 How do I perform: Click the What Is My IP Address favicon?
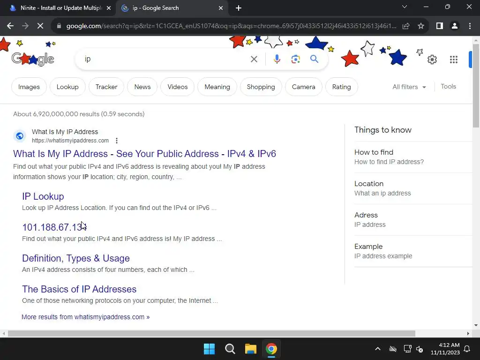(20, 135)
